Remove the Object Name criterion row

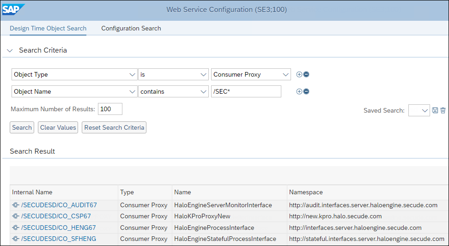306,91
